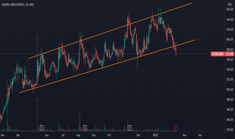The height and width of the screenshot is (139, 235).
Task: Click the 480.00 price axis label
Action: 230,100
